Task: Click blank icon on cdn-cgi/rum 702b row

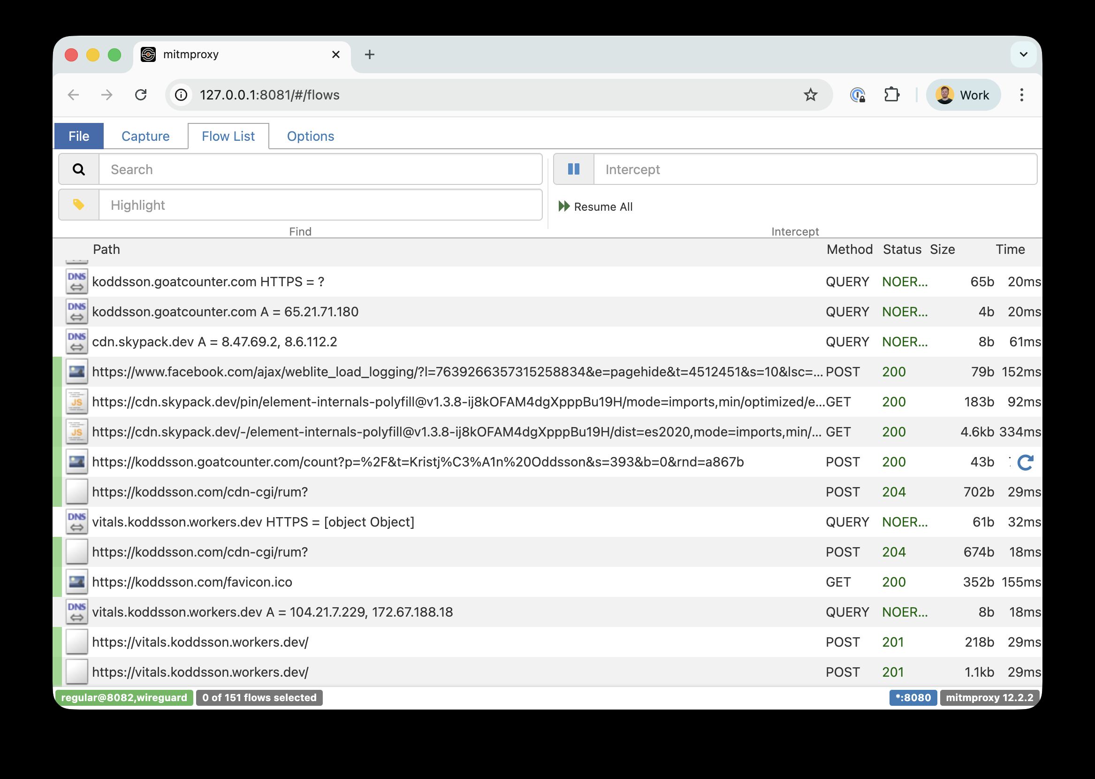Action: tap(77, 492)
